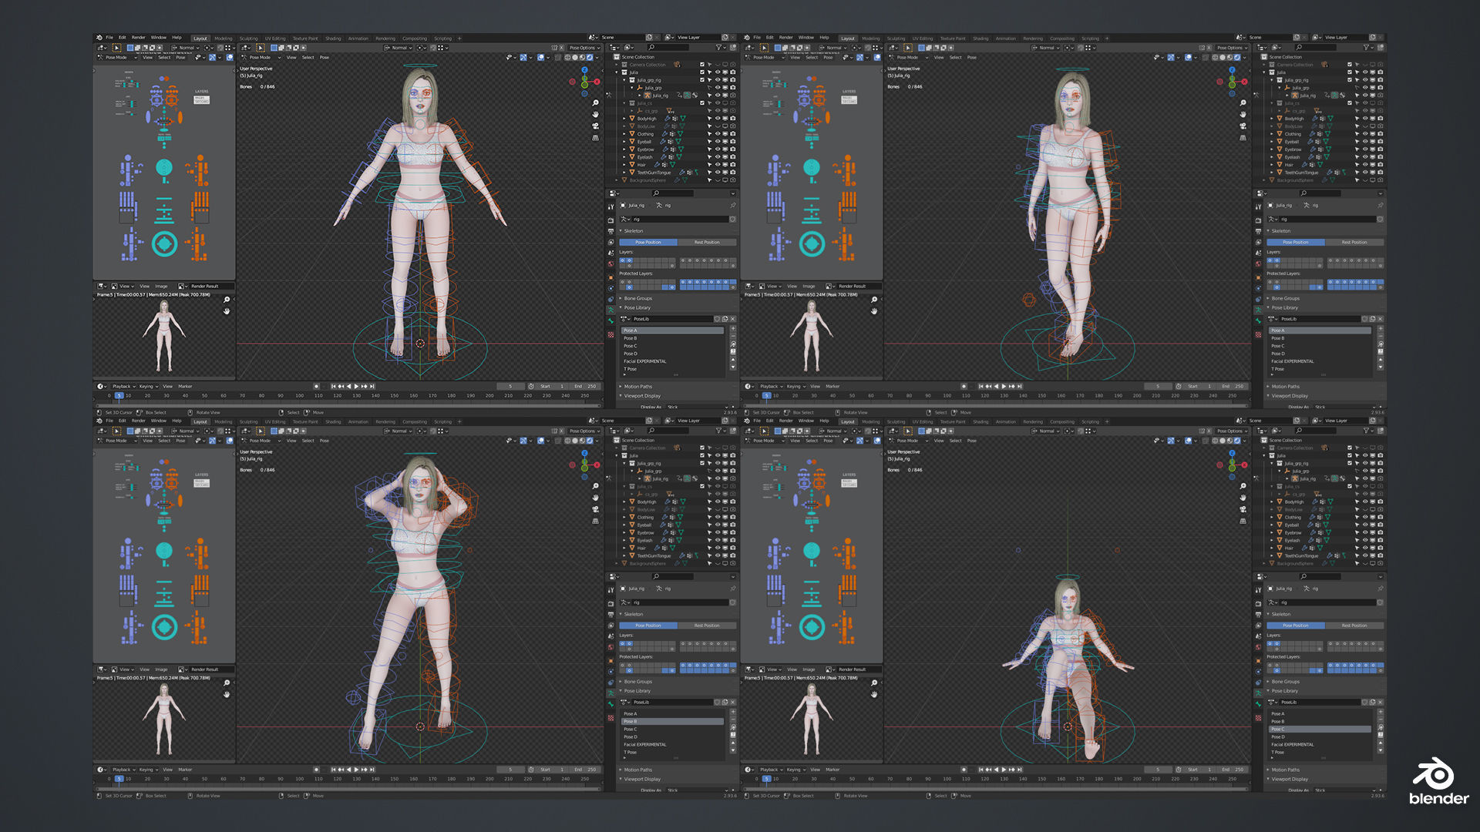
Task: Uncheck the Julia collection checkbox in top-left window
Action: coord(702,72)
